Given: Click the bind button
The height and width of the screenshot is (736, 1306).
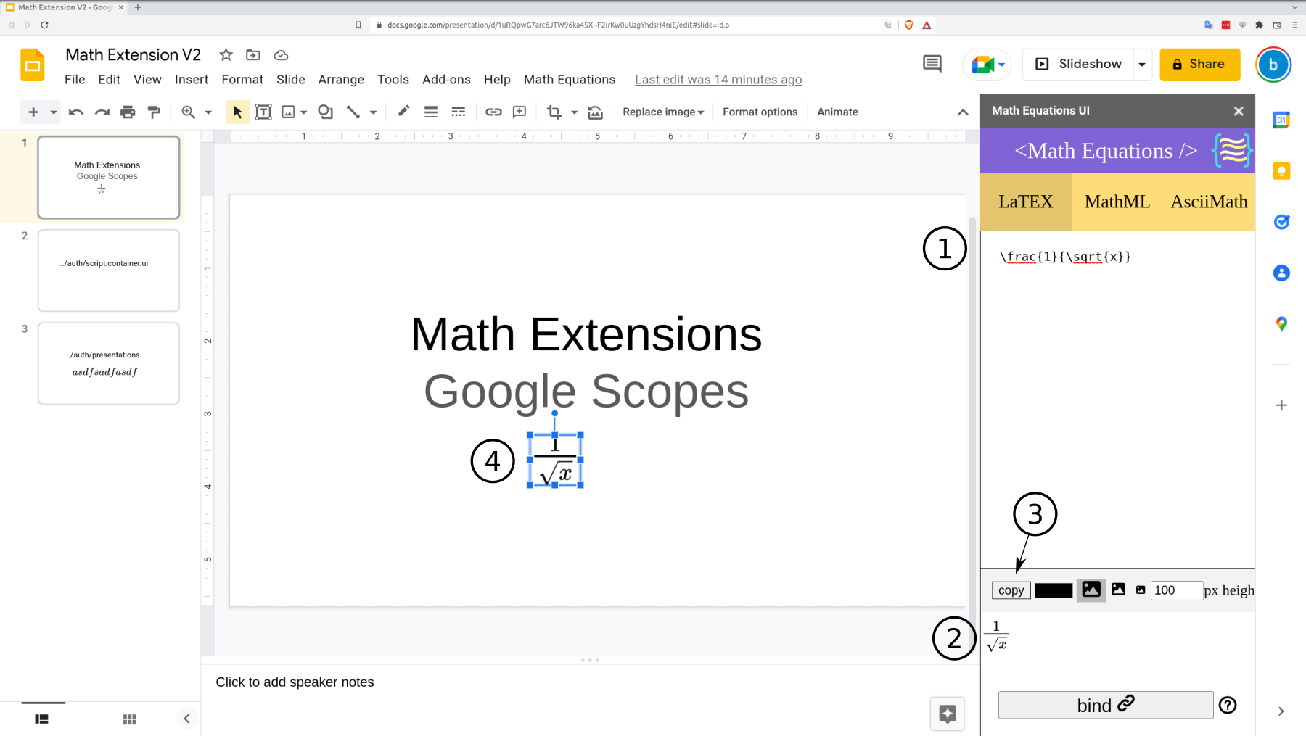Looking at the screenshot, I should tap(1106, 705).
